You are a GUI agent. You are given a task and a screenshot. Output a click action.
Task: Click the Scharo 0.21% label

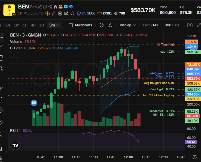(x=165, y=77)
